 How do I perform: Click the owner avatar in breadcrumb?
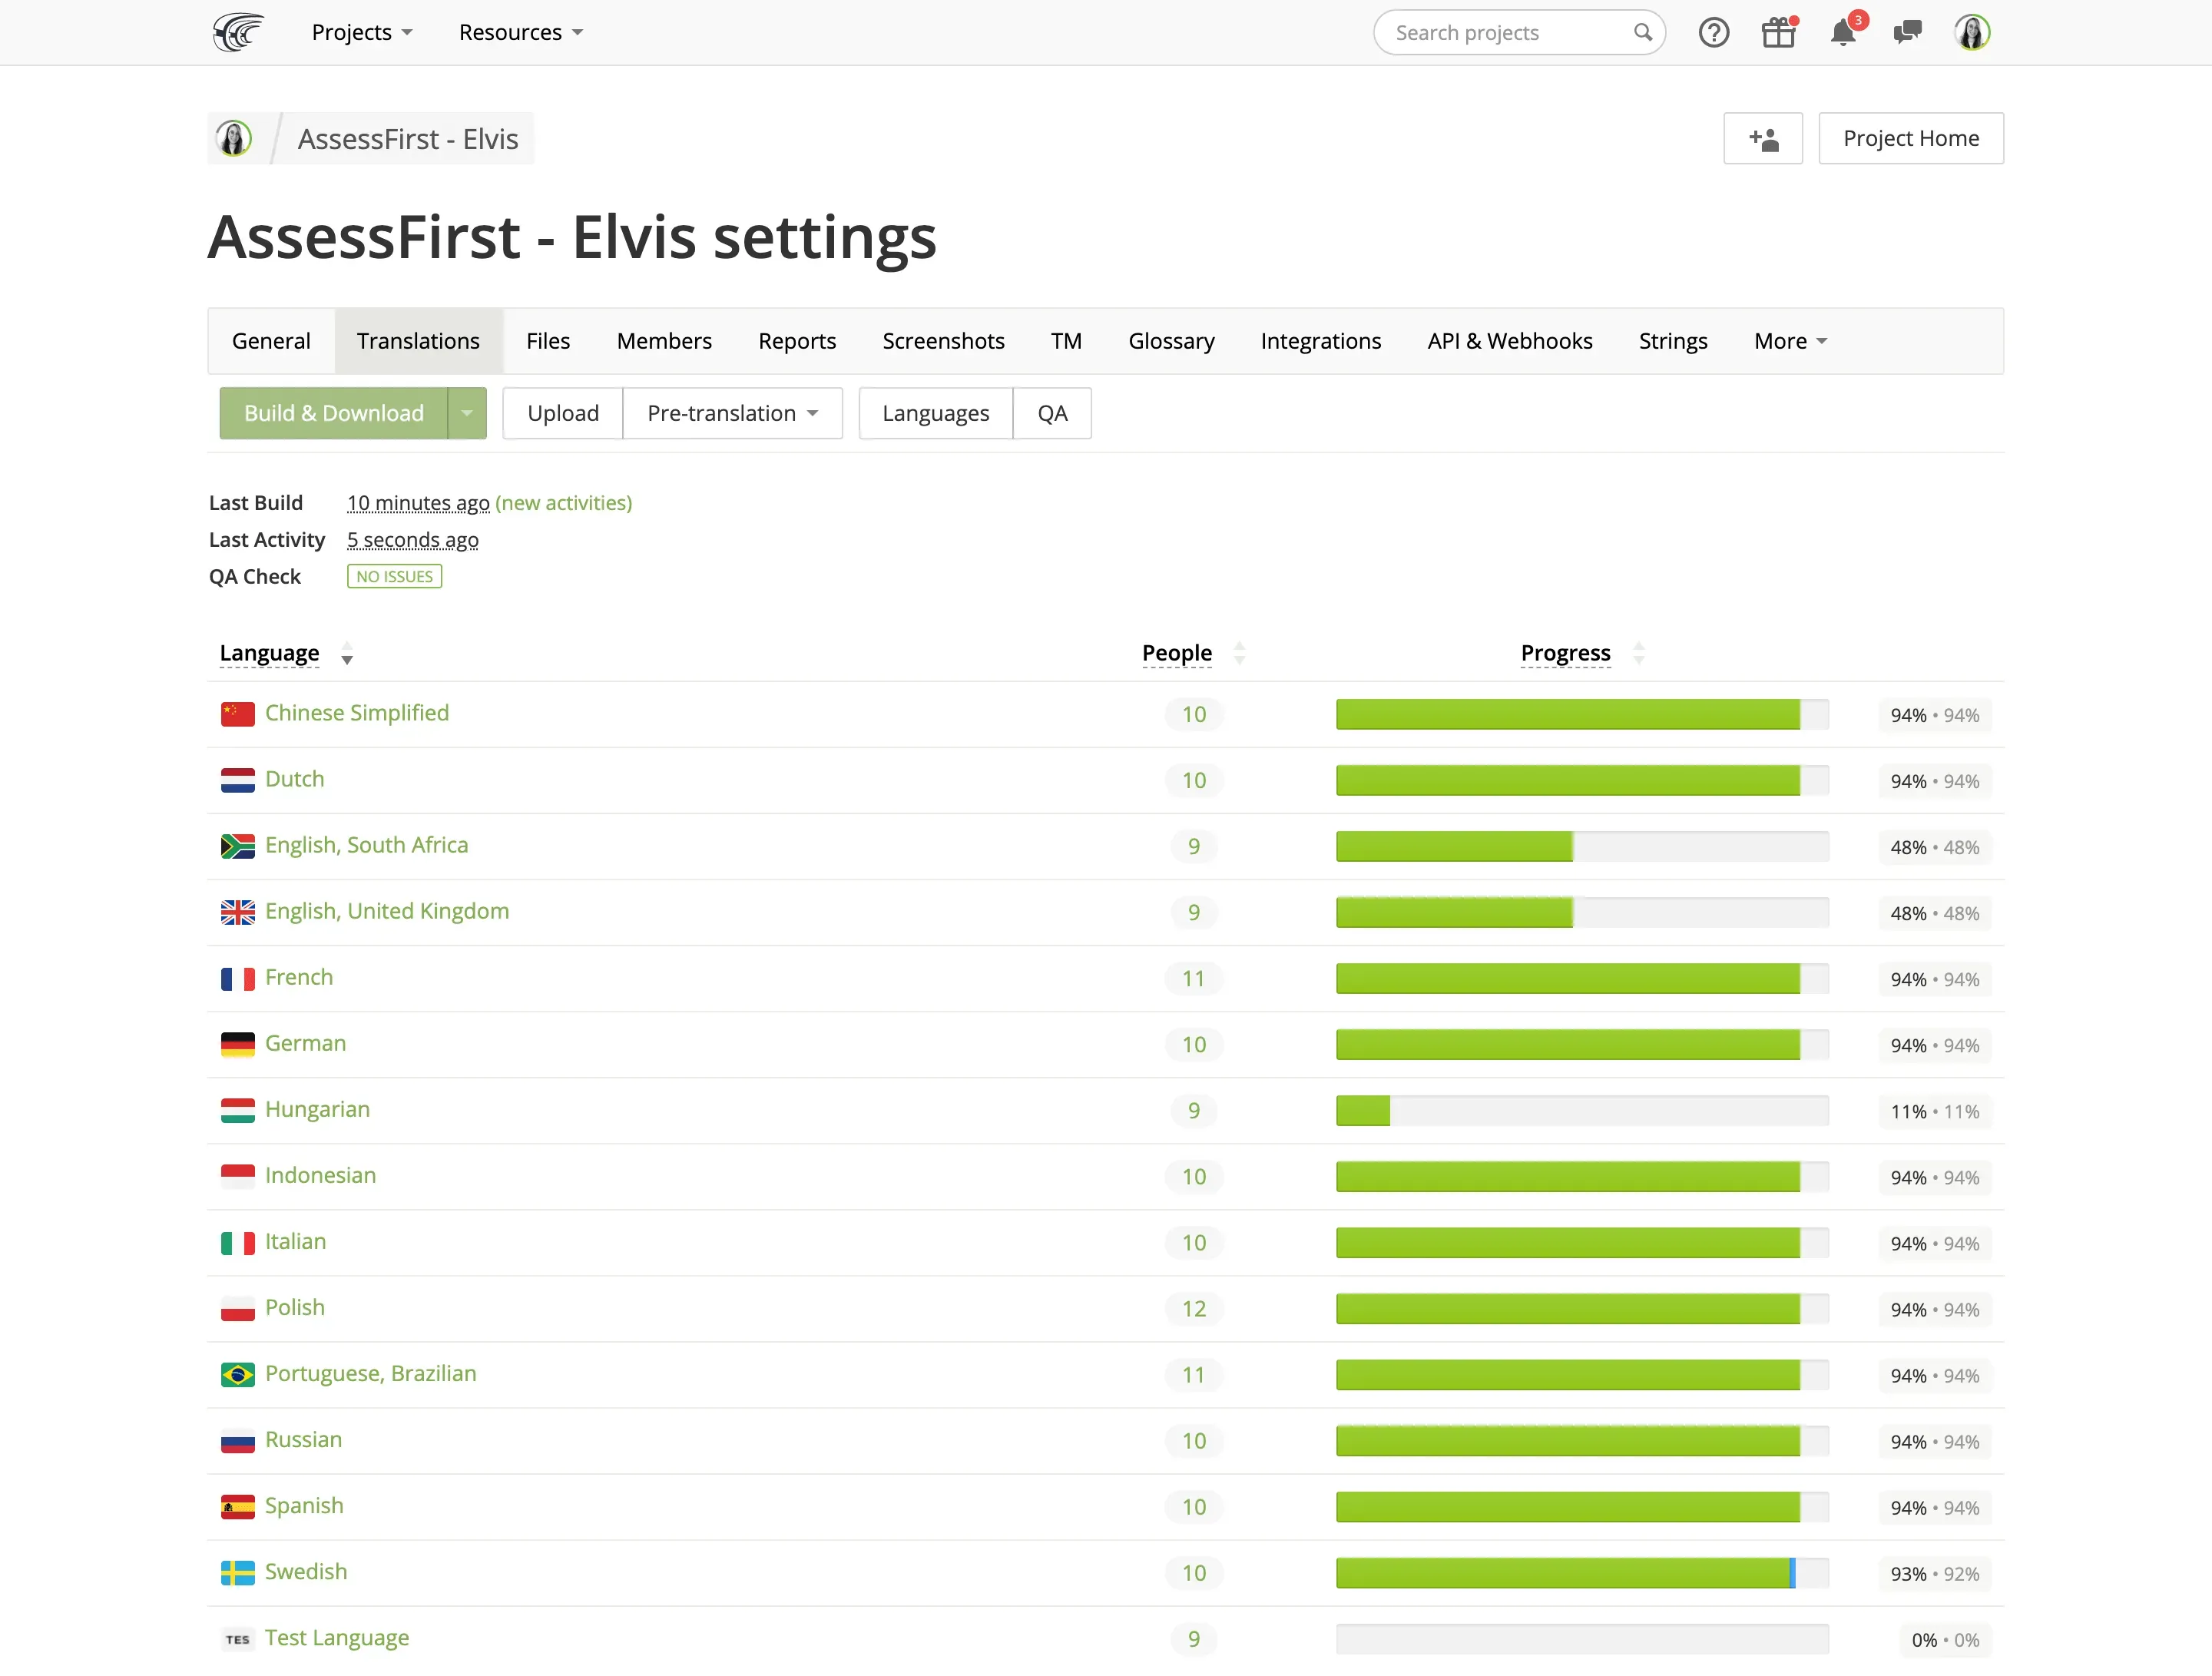coord(234,139)
